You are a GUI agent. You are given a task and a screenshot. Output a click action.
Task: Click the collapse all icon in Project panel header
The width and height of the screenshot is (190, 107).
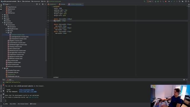click(39, 4)
